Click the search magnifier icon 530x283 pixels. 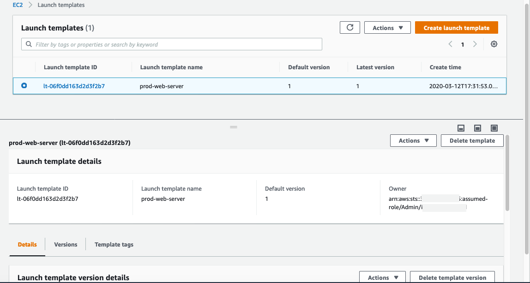tap(29, 44)
